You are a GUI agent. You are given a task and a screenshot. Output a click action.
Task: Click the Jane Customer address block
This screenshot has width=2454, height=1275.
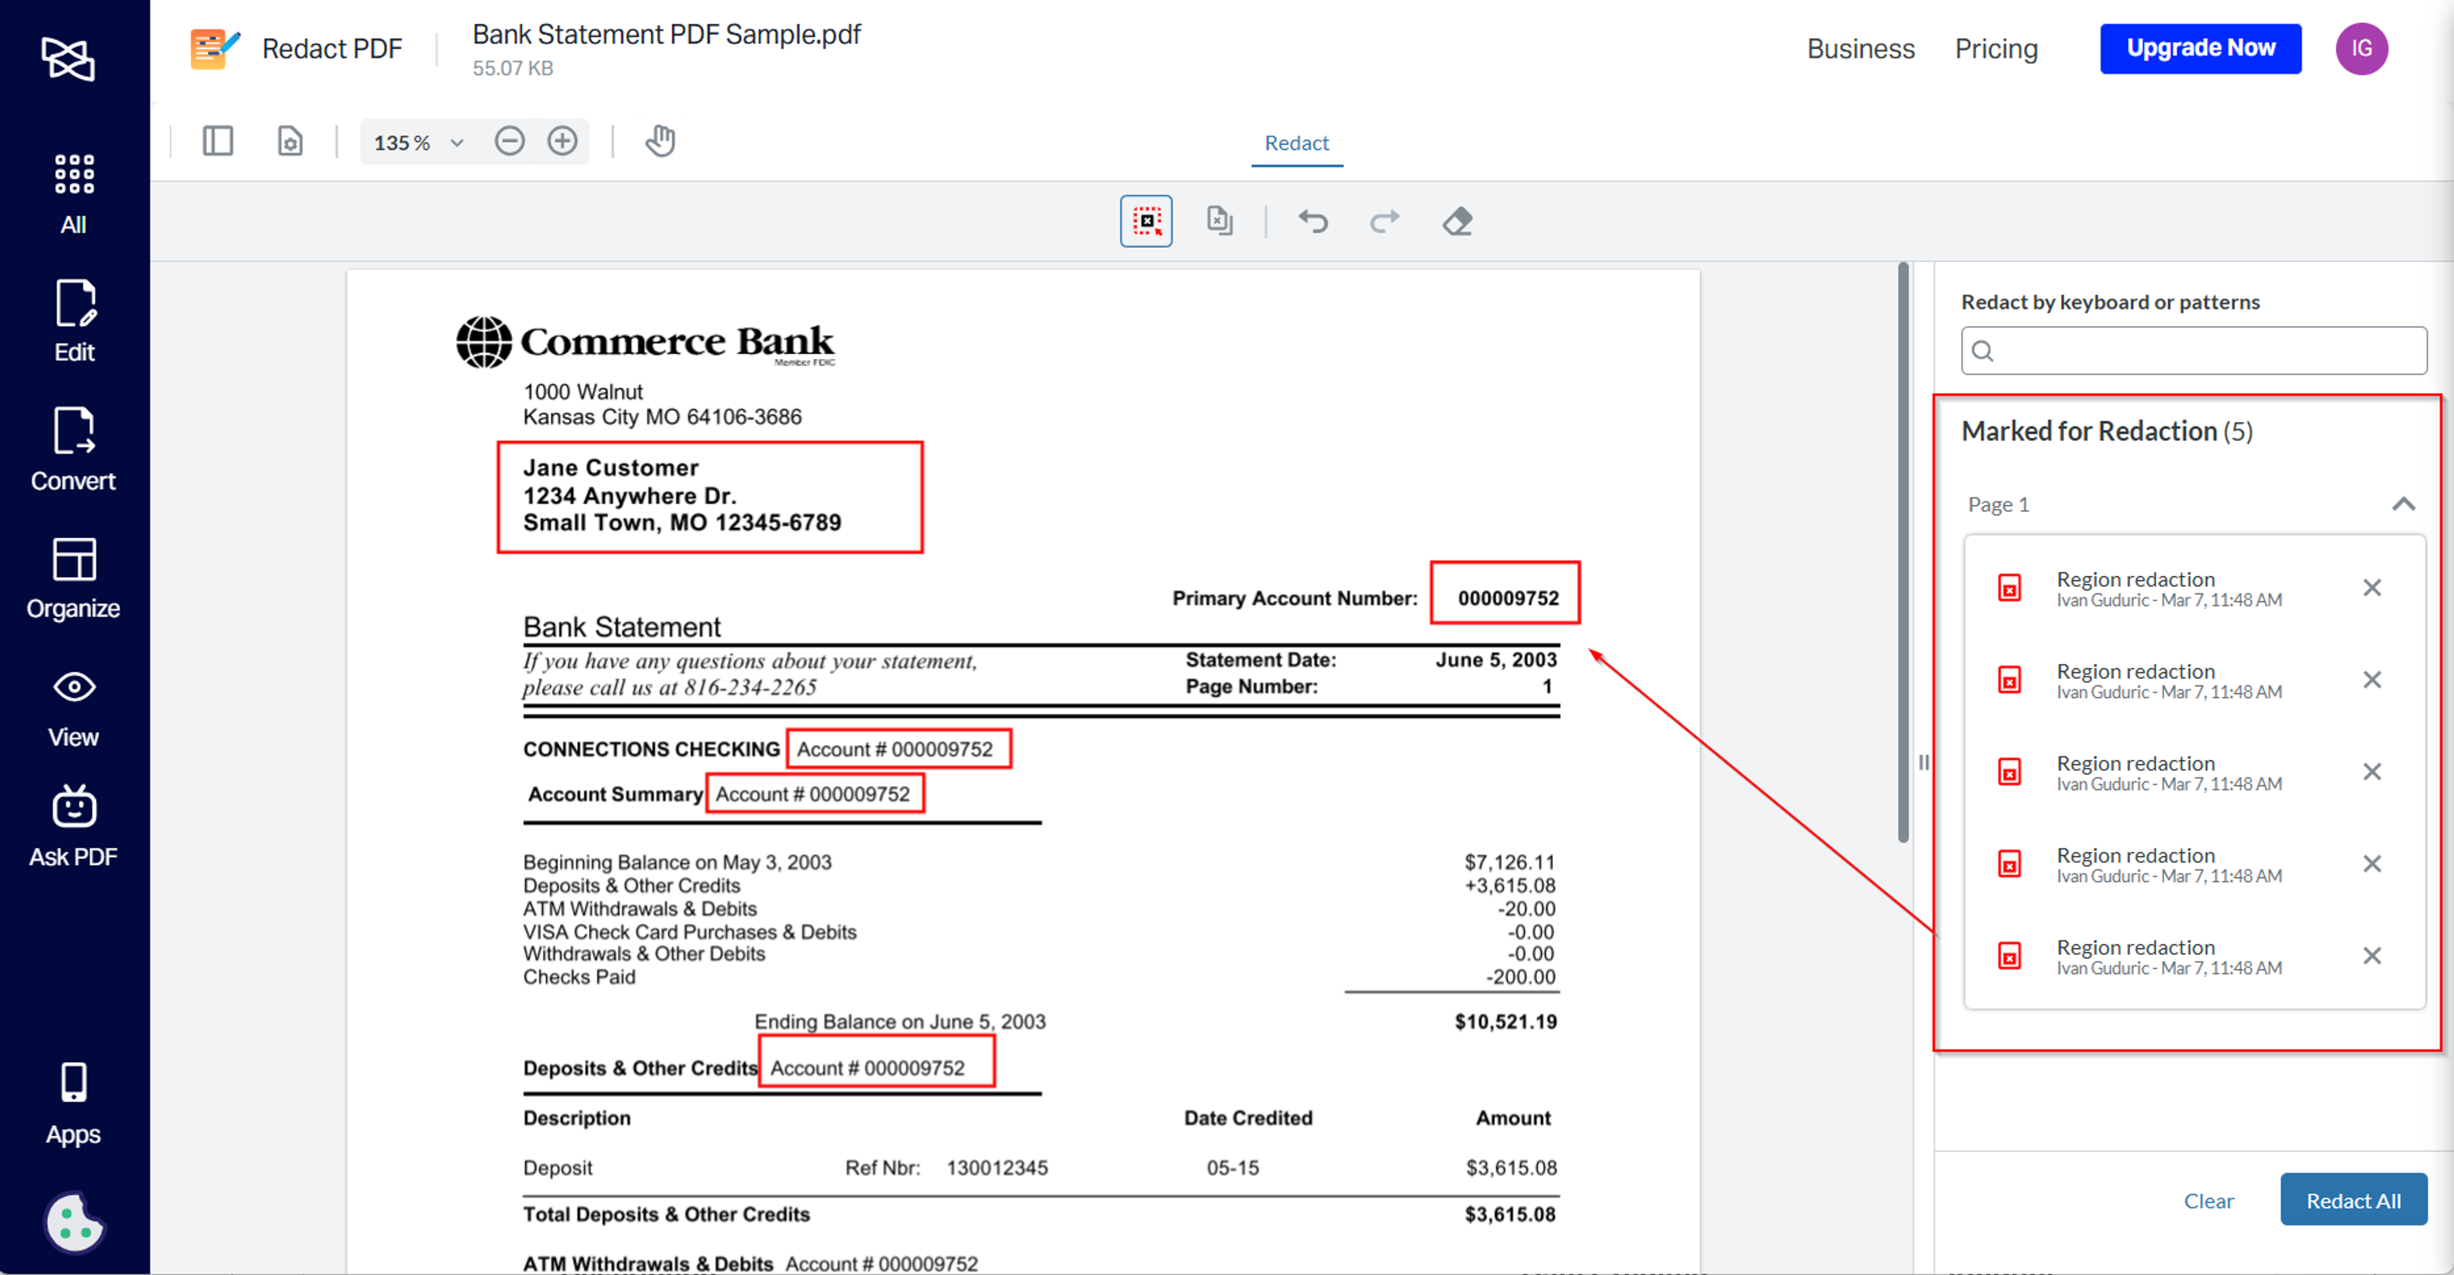click(710, 497)
